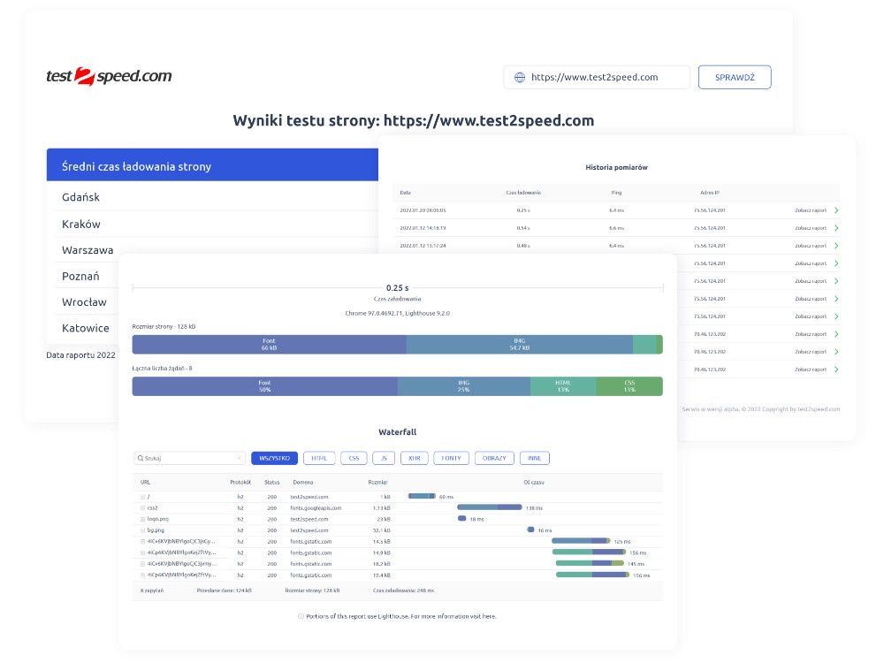This screenshot has width=884, height=663.
Task: Expand the "/" request row
Action: point(142,497)
